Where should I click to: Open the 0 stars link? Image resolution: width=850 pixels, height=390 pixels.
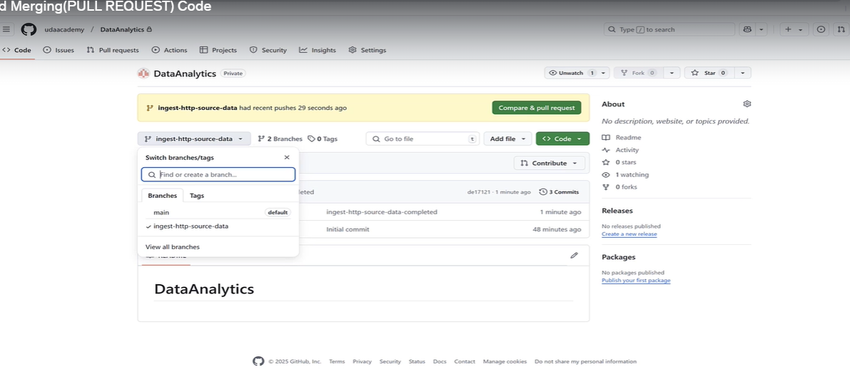[626, 162]
